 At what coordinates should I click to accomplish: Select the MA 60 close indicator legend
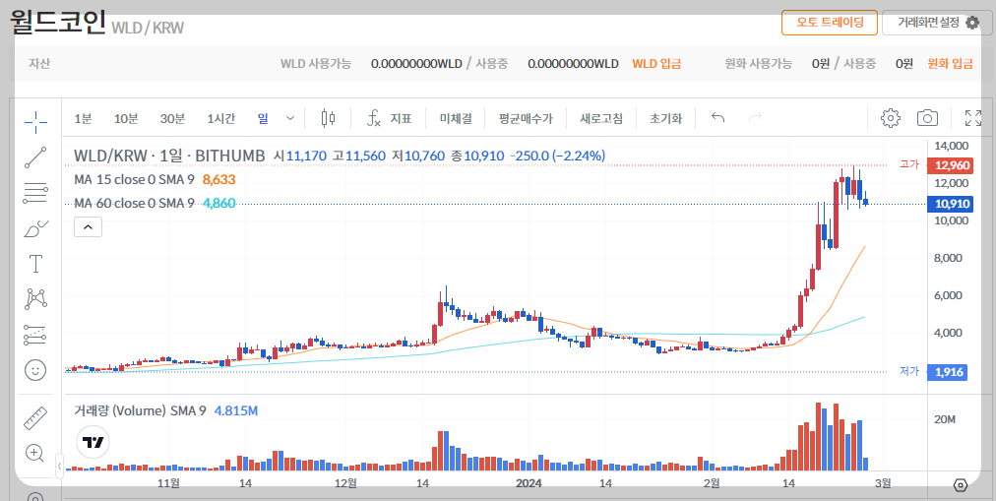[134, 203]
